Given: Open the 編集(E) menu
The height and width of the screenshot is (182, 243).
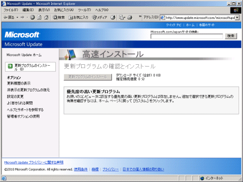Looking at the screenshot, I should [x=28, y=10].
